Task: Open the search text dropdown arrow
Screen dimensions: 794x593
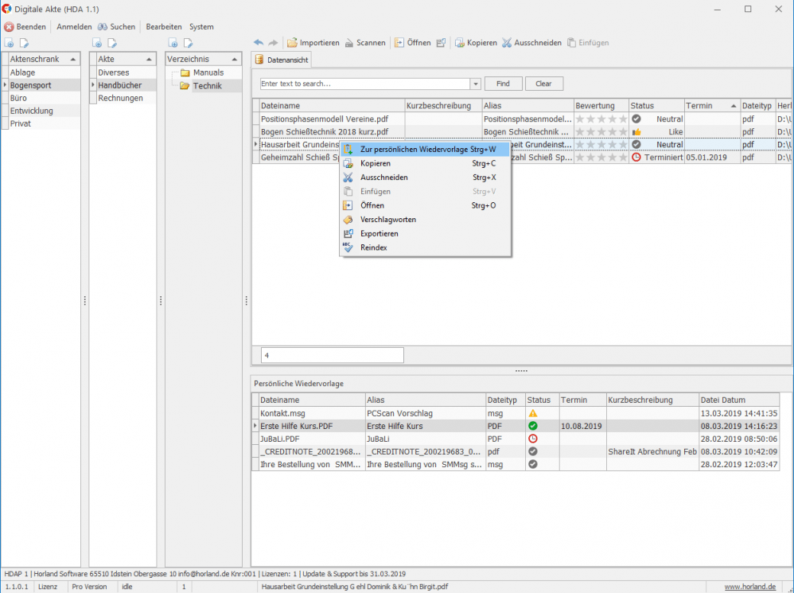Action: 476,84
